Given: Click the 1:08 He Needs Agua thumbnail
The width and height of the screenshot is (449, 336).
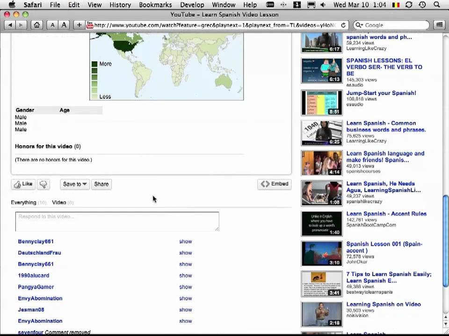Looking at the screenshot, I should point(322,193).
